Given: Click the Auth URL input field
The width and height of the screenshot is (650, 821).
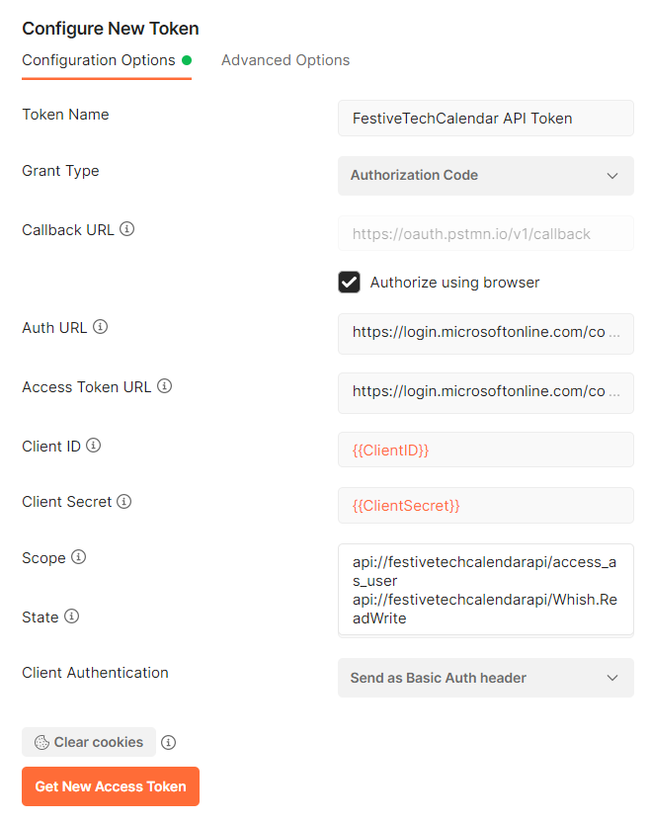Looking at the screenshot, I should (x=485, y=333).
